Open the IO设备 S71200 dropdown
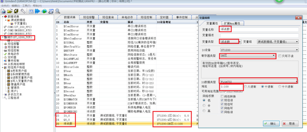This screenshot has height=132, width=307. (260, 50)
